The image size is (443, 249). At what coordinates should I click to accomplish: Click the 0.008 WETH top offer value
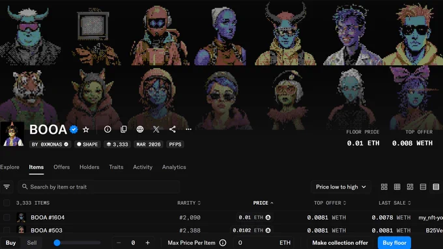412,143
